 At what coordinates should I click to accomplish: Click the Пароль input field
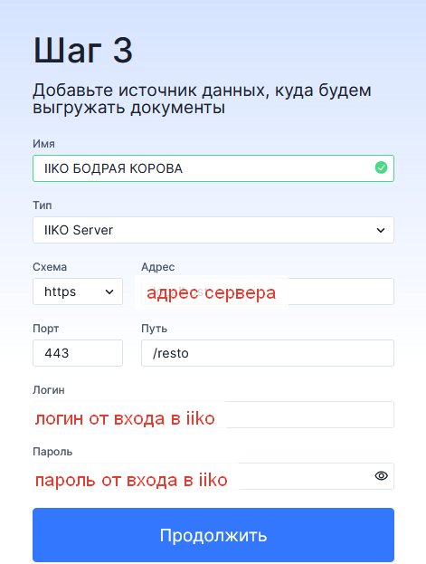(213, 476)
